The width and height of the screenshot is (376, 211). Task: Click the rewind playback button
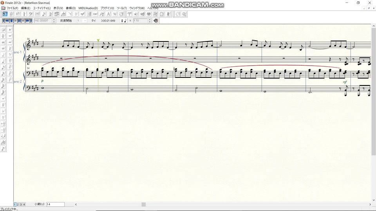tap(7, 21)
